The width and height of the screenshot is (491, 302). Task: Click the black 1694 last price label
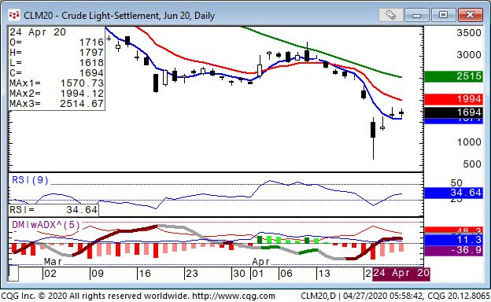(453, 112)
